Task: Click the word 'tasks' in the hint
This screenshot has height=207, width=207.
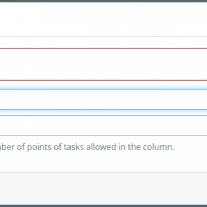Action: [x=74, y=147]
